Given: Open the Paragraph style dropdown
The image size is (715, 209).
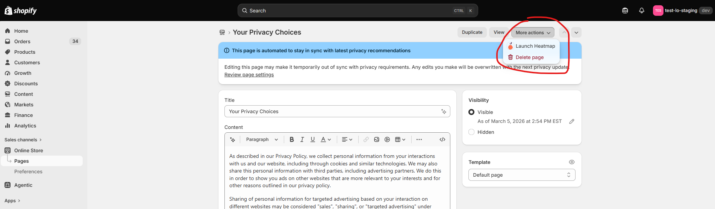Looking at the screenshot, I should pyautogui.click(x=262, y=139).
